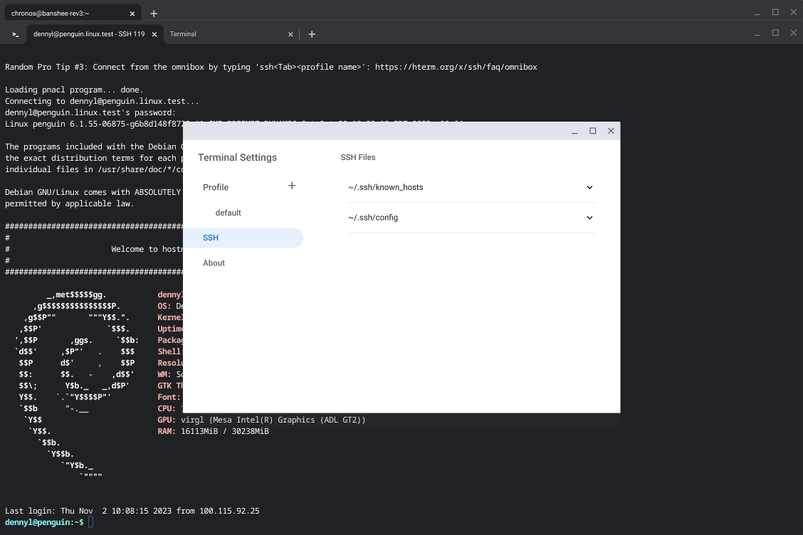Maximize the SSH terminal window

[x=775, y=33]
